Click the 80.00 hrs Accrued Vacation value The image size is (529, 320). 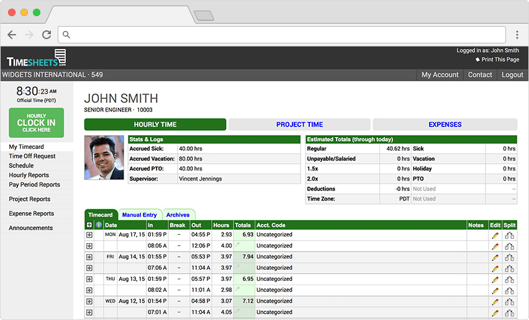click(x=191, y=159)
